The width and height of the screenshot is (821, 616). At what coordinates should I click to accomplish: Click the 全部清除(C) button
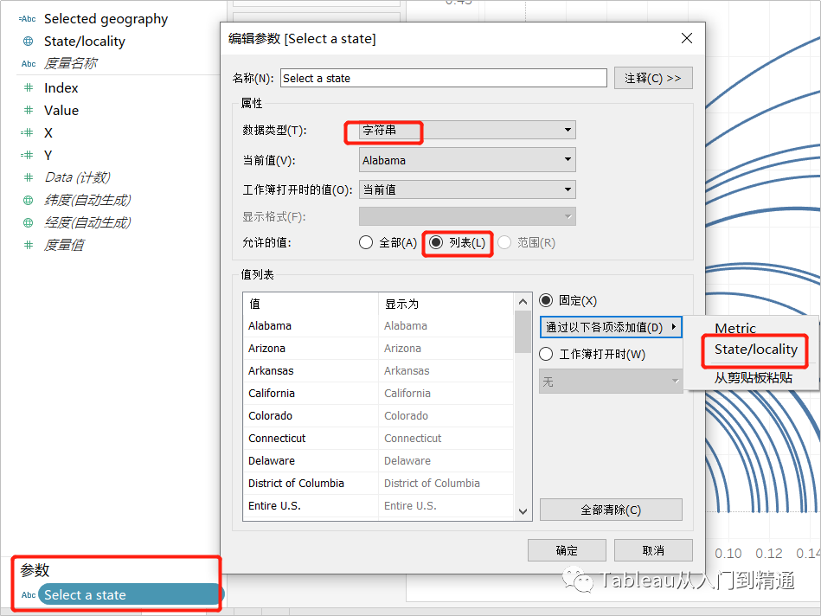(611, 510)
